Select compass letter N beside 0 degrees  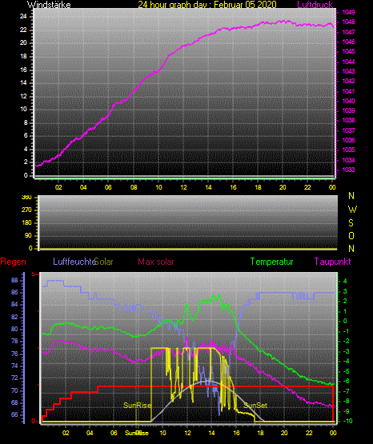pyautogui.click(x=351, y=249)
